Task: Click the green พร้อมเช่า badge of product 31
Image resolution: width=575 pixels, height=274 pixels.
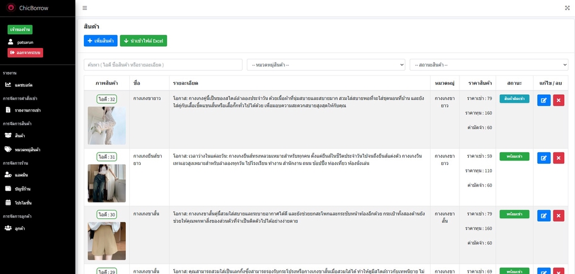Action: click(514, 156)
